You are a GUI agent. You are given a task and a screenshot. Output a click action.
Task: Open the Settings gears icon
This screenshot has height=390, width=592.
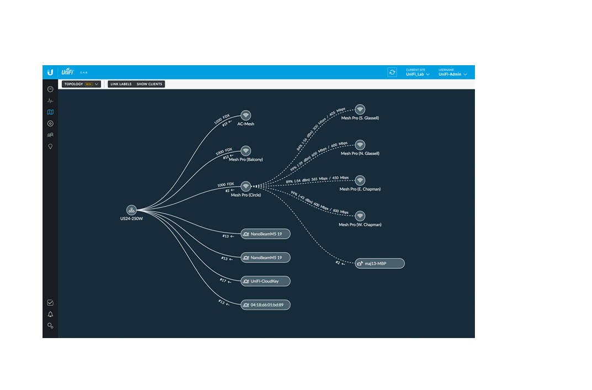click(x=50, y=325)
